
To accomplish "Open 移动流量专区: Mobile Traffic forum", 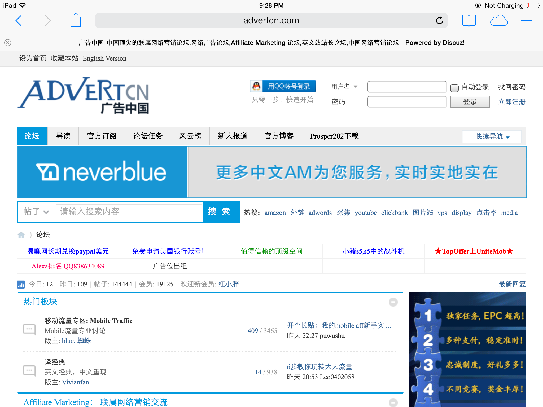I will pos(89,321).
